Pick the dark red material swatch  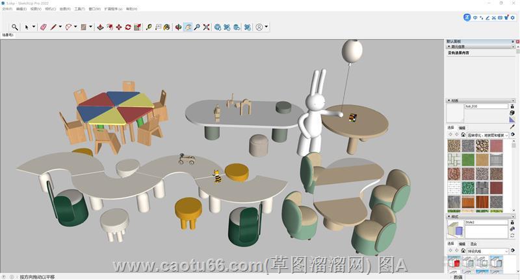pyautogui.click(x=497, y=188)
